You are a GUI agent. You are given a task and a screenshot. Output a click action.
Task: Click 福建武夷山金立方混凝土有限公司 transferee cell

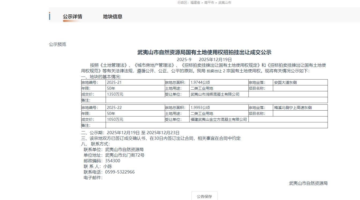218,119
